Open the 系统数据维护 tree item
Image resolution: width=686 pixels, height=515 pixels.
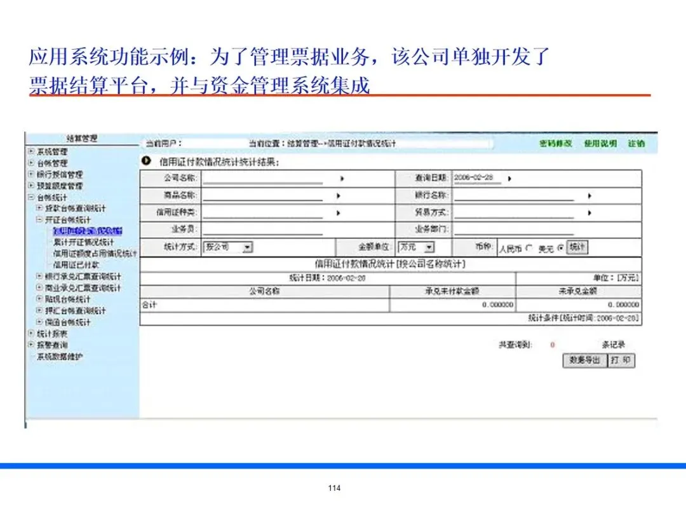[60, 357]
